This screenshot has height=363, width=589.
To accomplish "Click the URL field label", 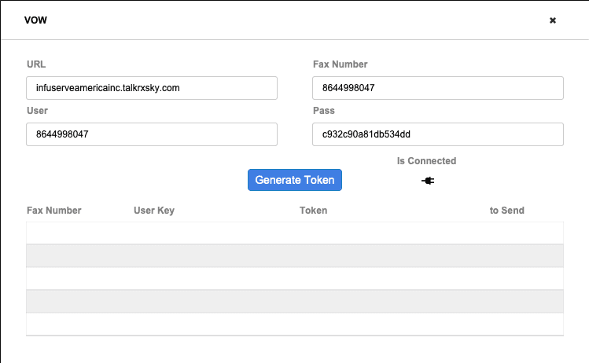I will point(36,64).
